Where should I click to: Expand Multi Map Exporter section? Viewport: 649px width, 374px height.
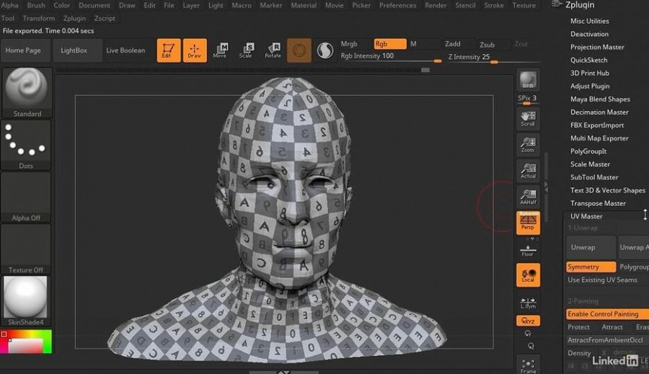(599, 138)
